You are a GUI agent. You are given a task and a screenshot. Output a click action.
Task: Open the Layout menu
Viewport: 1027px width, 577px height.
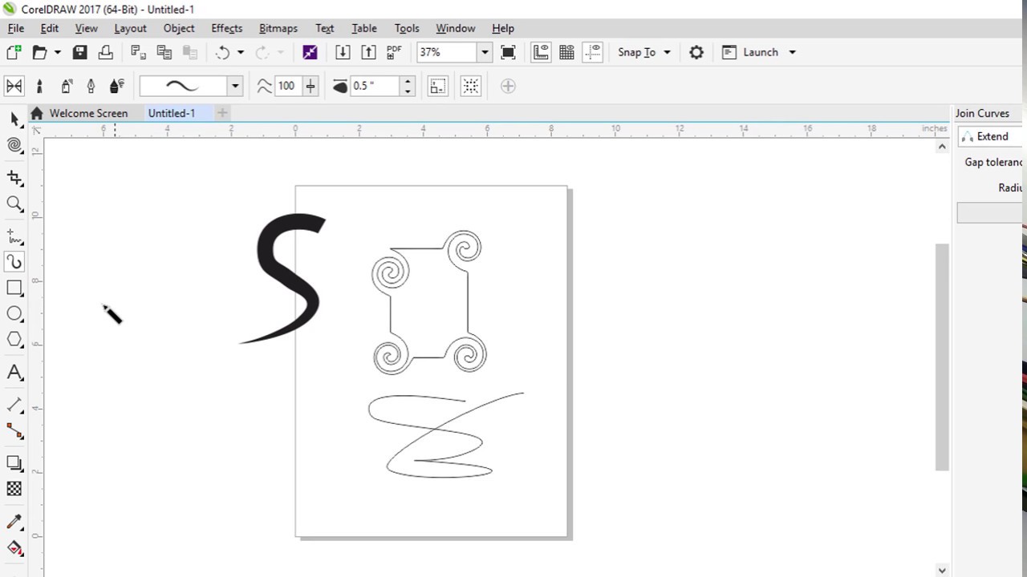tap(130, 28)
